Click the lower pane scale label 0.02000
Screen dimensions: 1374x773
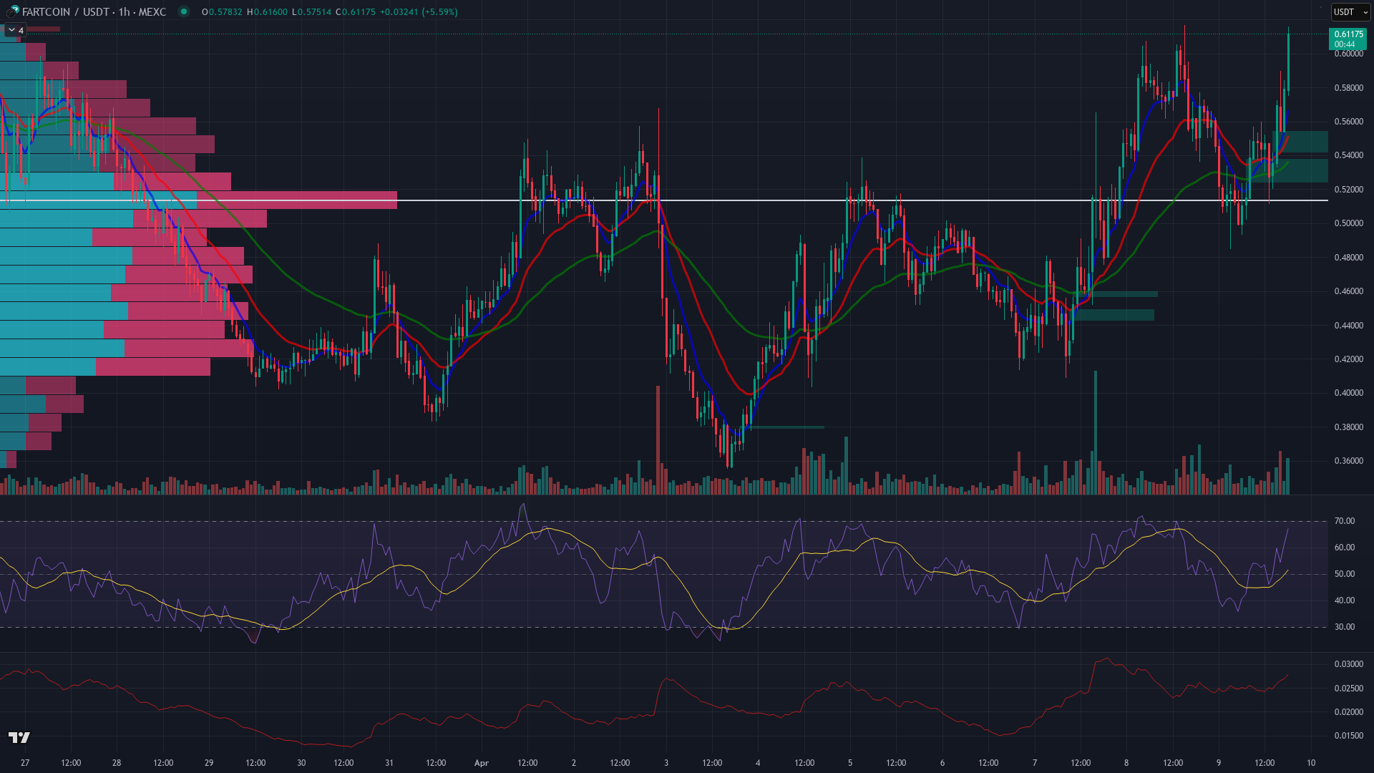pos(1348,712)
